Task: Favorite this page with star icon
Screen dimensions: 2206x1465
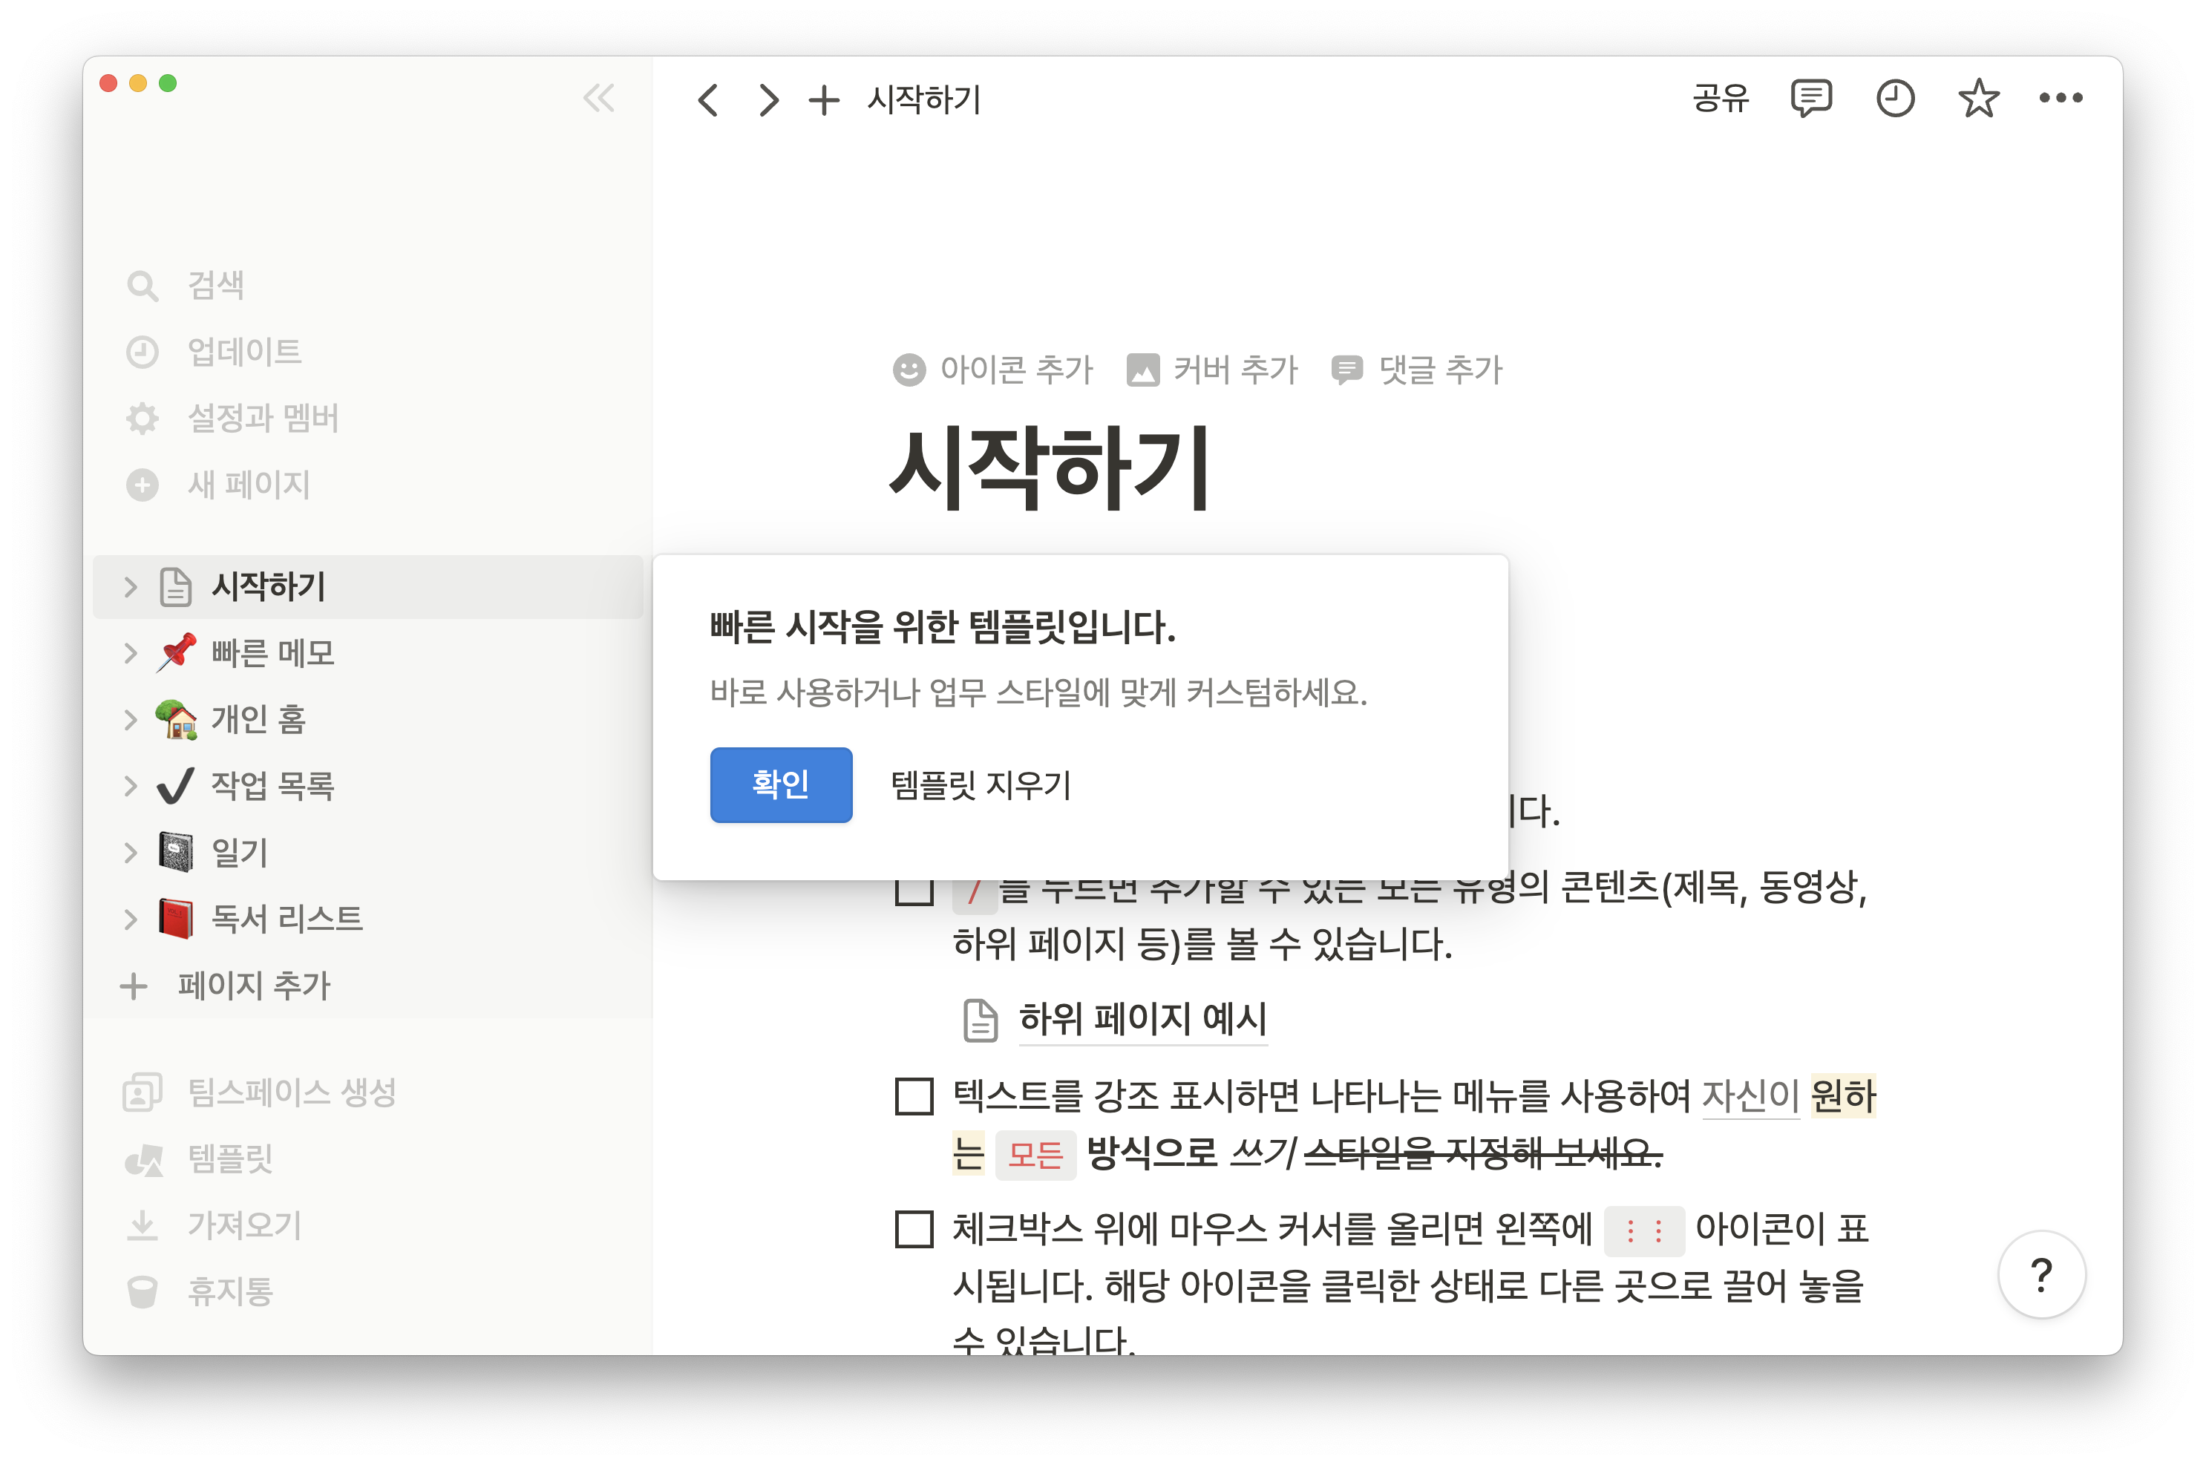Action: [x=1977, y=98]
